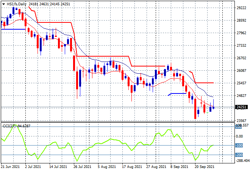Click the 26 Jul 2021 date label
Viewport: 250px width, 171px height.
(x=82, y=167)
